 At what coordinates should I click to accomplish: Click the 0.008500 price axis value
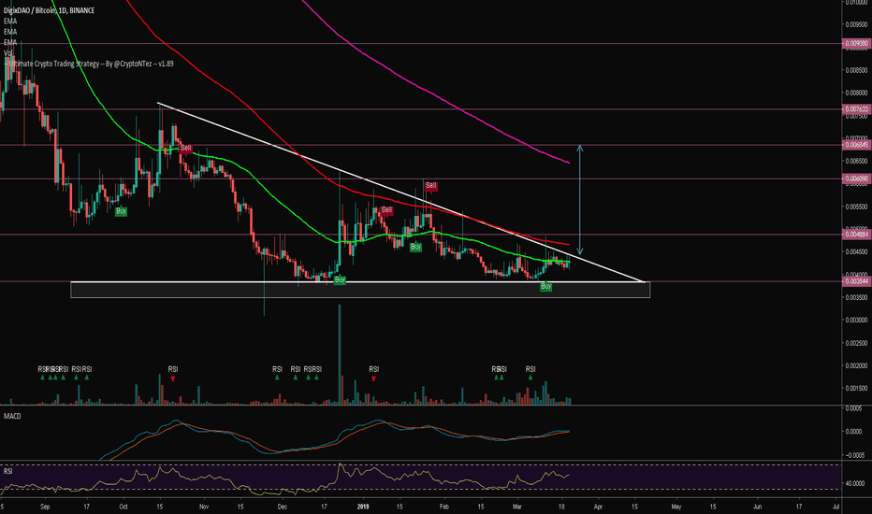[856, 70]
